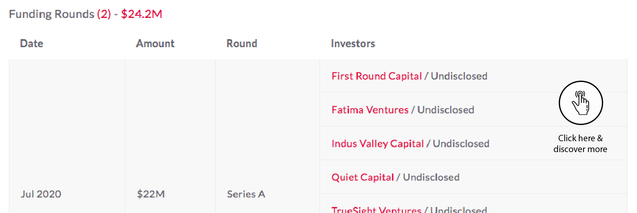Click the "Click here & discover more" text
This screenshot has height=213, width=637.
pos(580,143)
